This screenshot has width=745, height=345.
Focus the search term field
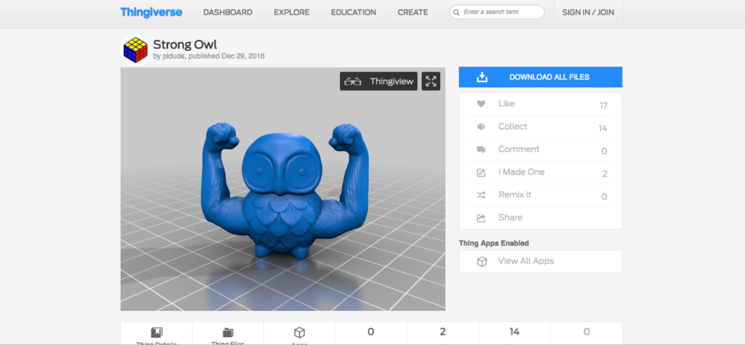497,12
